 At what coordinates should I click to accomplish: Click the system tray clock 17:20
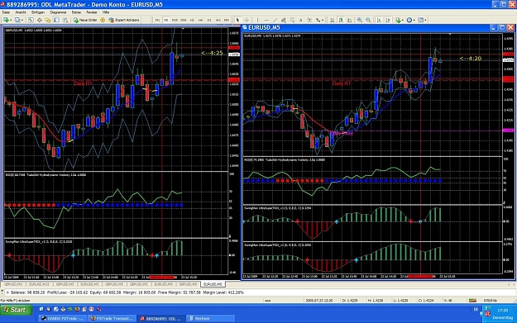tap(503, 310)
